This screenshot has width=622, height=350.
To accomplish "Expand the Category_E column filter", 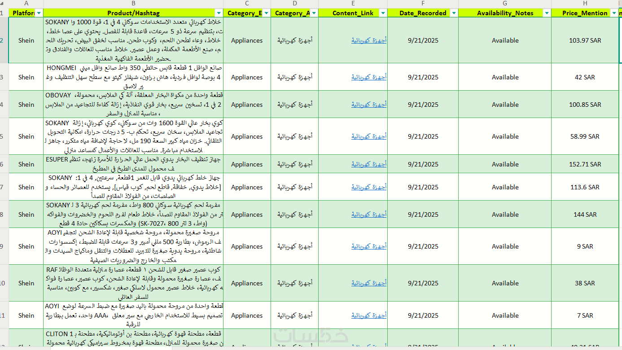I will pos(266,13).
